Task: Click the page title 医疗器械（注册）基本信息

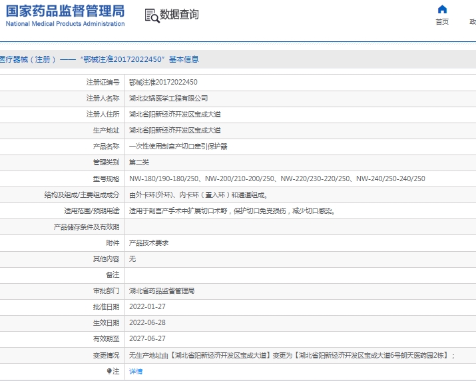Action: tap(99, 59)
